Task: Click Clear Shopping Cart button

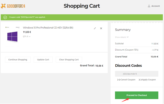Action: click(x=69, y=60)
